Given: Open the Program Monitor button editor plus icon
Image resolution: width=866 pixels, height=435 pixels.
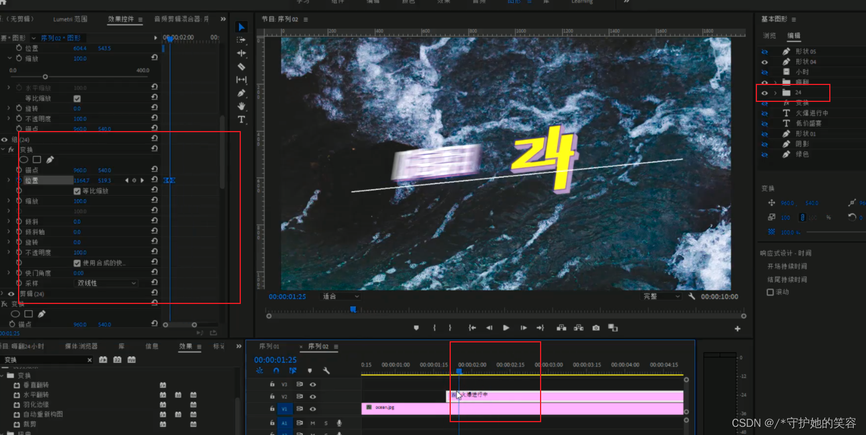Looking at the screenshot, I should pyautogui.click(x=738, y=329).
